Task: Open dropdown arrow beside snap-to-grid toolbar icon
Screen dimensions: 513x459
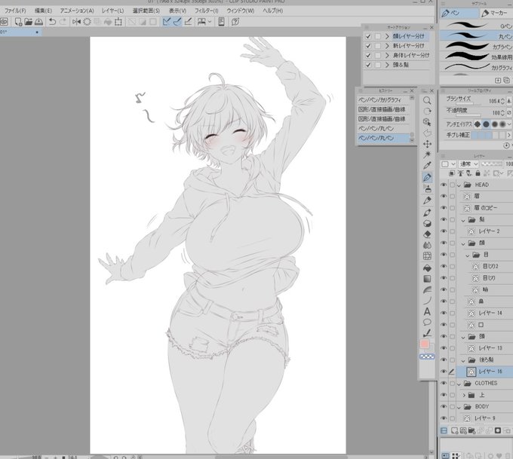Action: coord(210,22)
